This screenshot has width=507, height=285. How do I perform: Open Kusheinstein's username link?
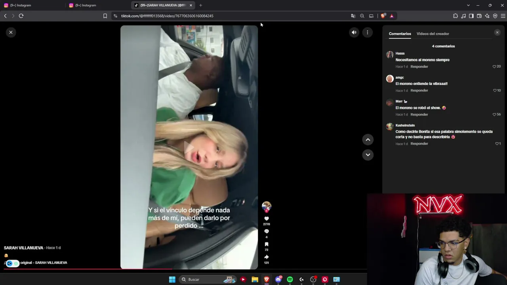[405, 125]
